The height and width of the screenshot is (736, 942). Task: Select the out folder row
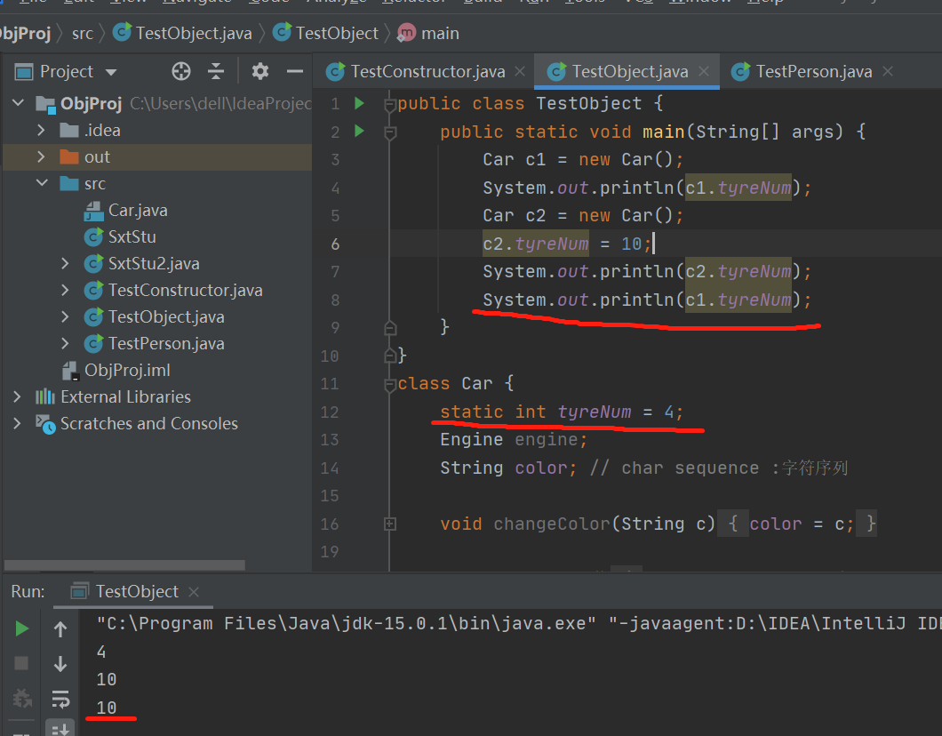coord(156,156)
